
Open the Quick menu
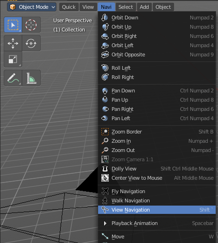pos(69,7)
